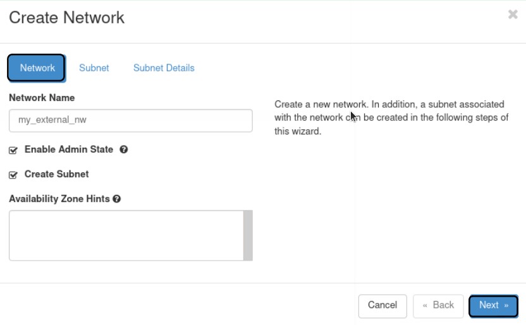This screenshot has height=325, width=526.
Task: Click the "Create Network" dialog title
Action: 66,18
